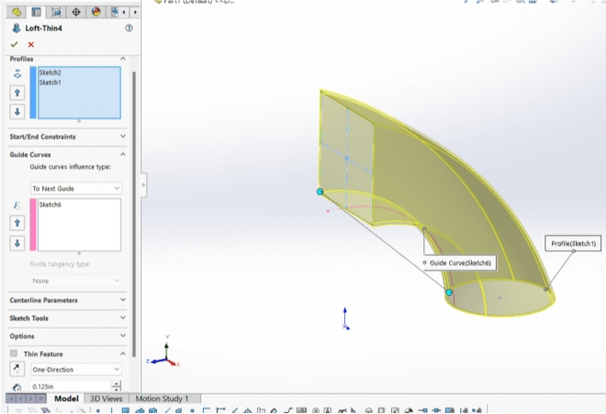Switch to the ConfigurationManager tab icon
Image resolution: width=606 pixels, height=414 pixels.
(x=57, y=13)
